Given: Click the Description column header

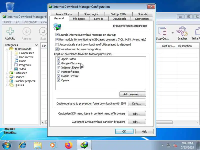Looking at the screenshot, I should pos(185,46).
